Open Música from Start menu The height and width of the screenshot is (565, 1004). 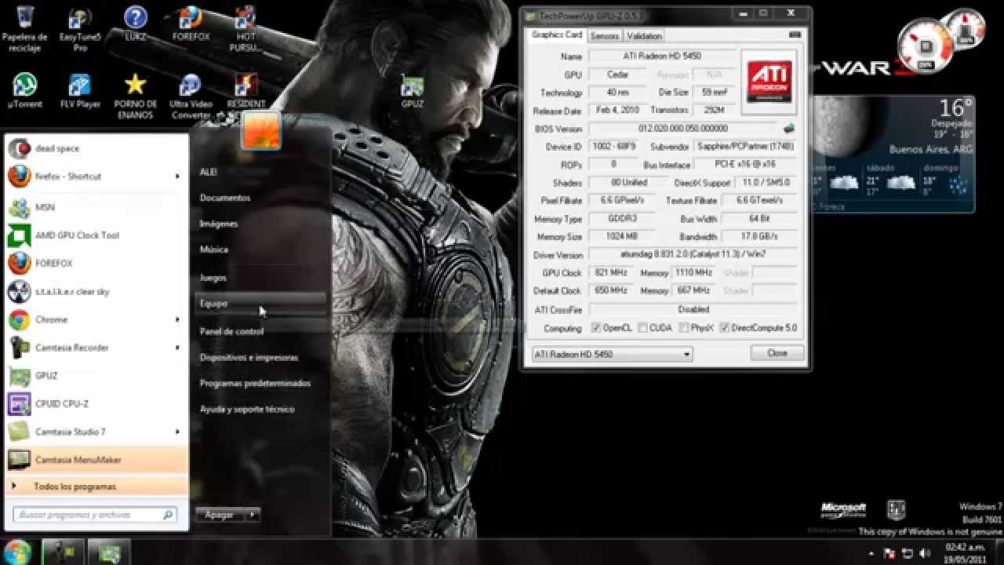[x=214, y=250]
